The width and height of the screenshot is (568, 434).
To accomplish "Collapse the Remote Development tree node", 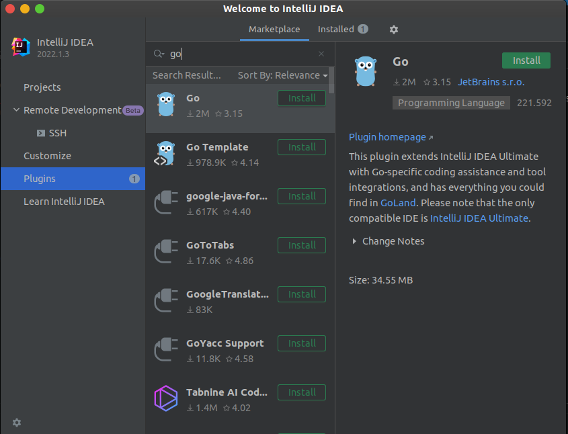I will [16, 110].
